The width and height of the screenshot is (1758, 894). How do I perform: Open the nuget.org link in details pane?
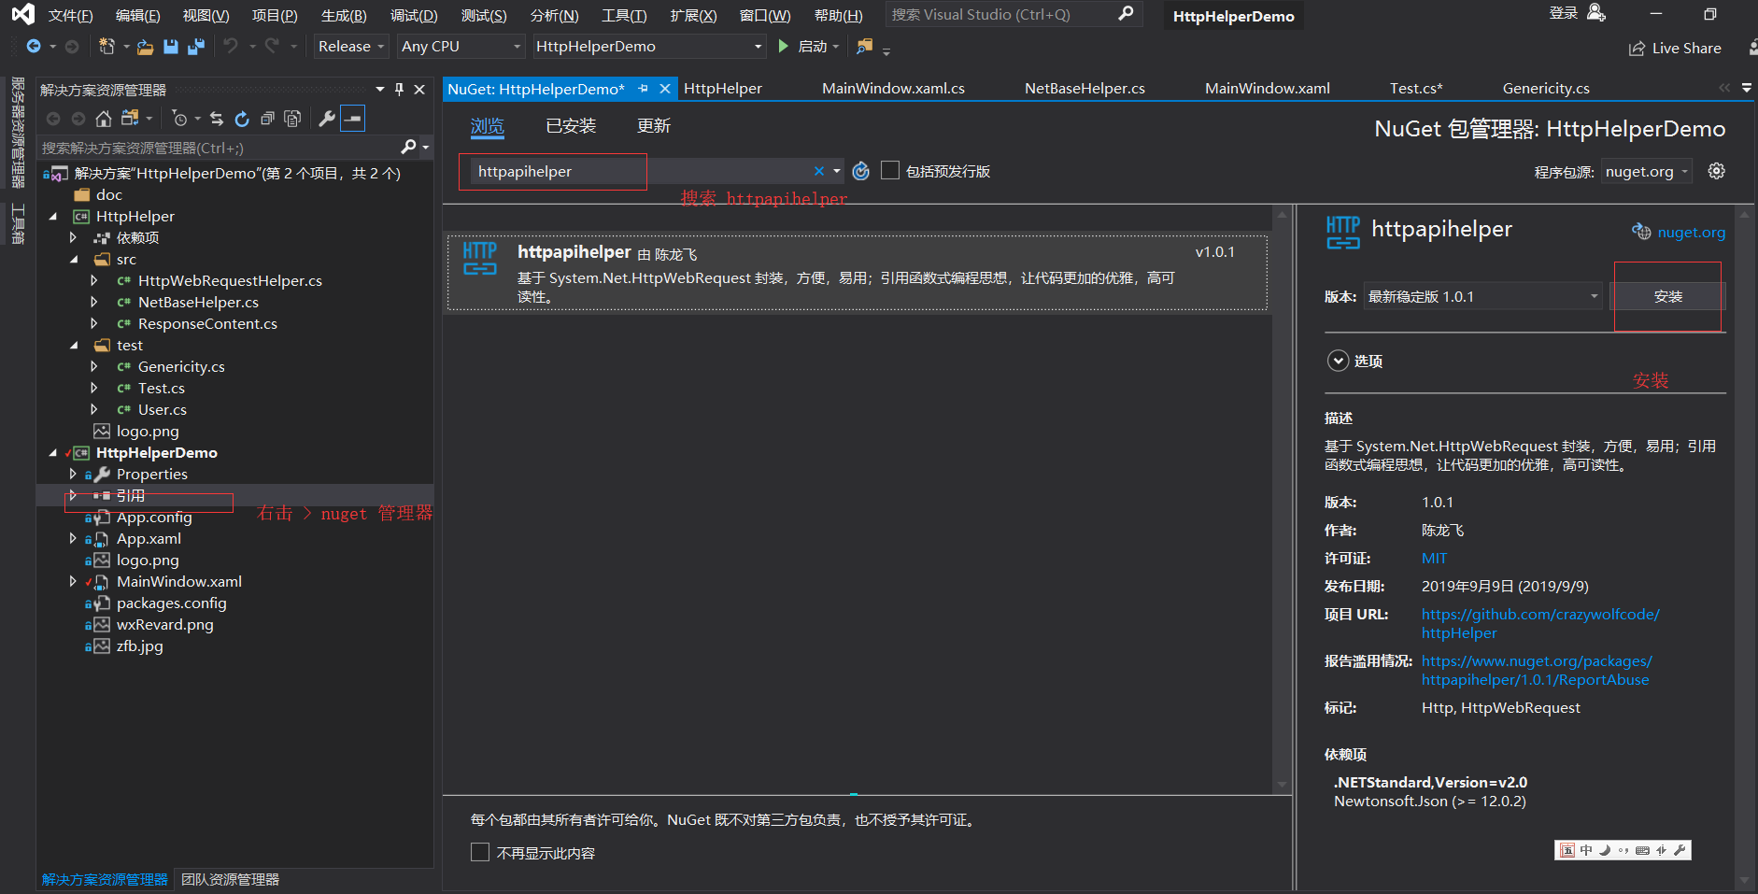[x=1691, y=232]
